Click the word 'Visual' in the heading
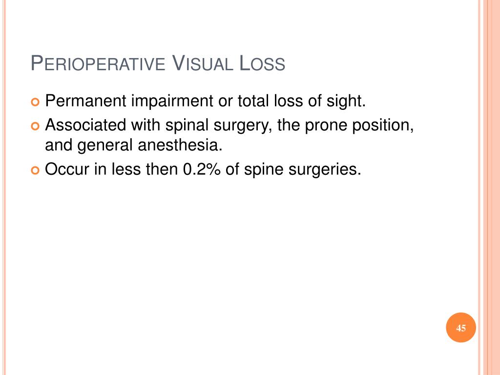This screenshot has height=375, width=500. [202, 63]
